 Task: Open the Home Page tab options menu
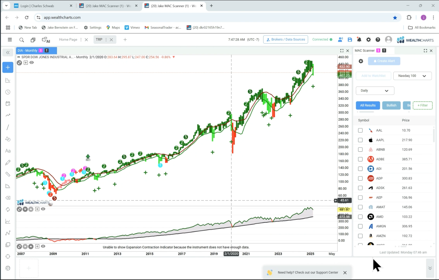coord(81,40)
